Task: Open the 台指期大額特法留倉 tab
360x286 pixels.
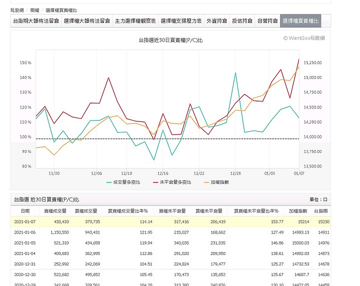Action: pos(36,21)
